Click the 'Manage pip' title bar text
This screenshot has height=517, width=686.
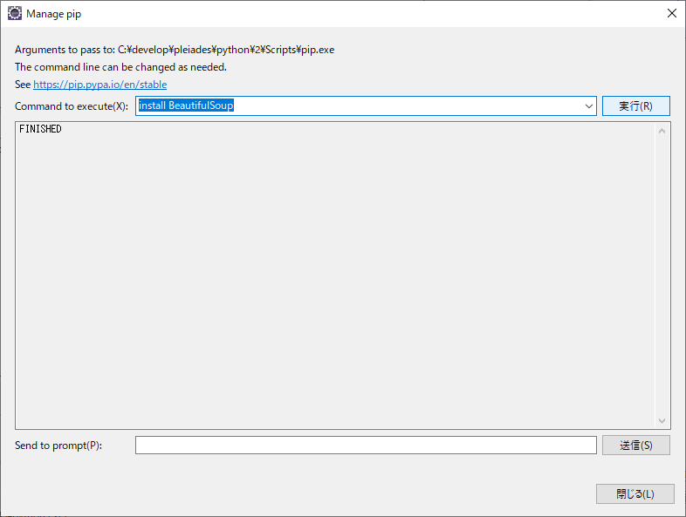[54, 14]
